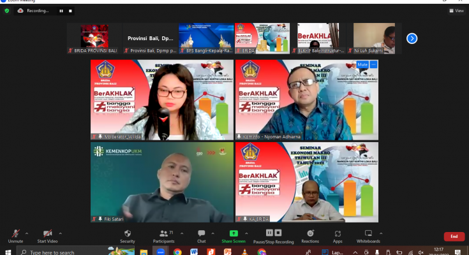This screenshot has height=255, width=469.
Task: Open Zoom taskbar icon
Action: point(161,252)
